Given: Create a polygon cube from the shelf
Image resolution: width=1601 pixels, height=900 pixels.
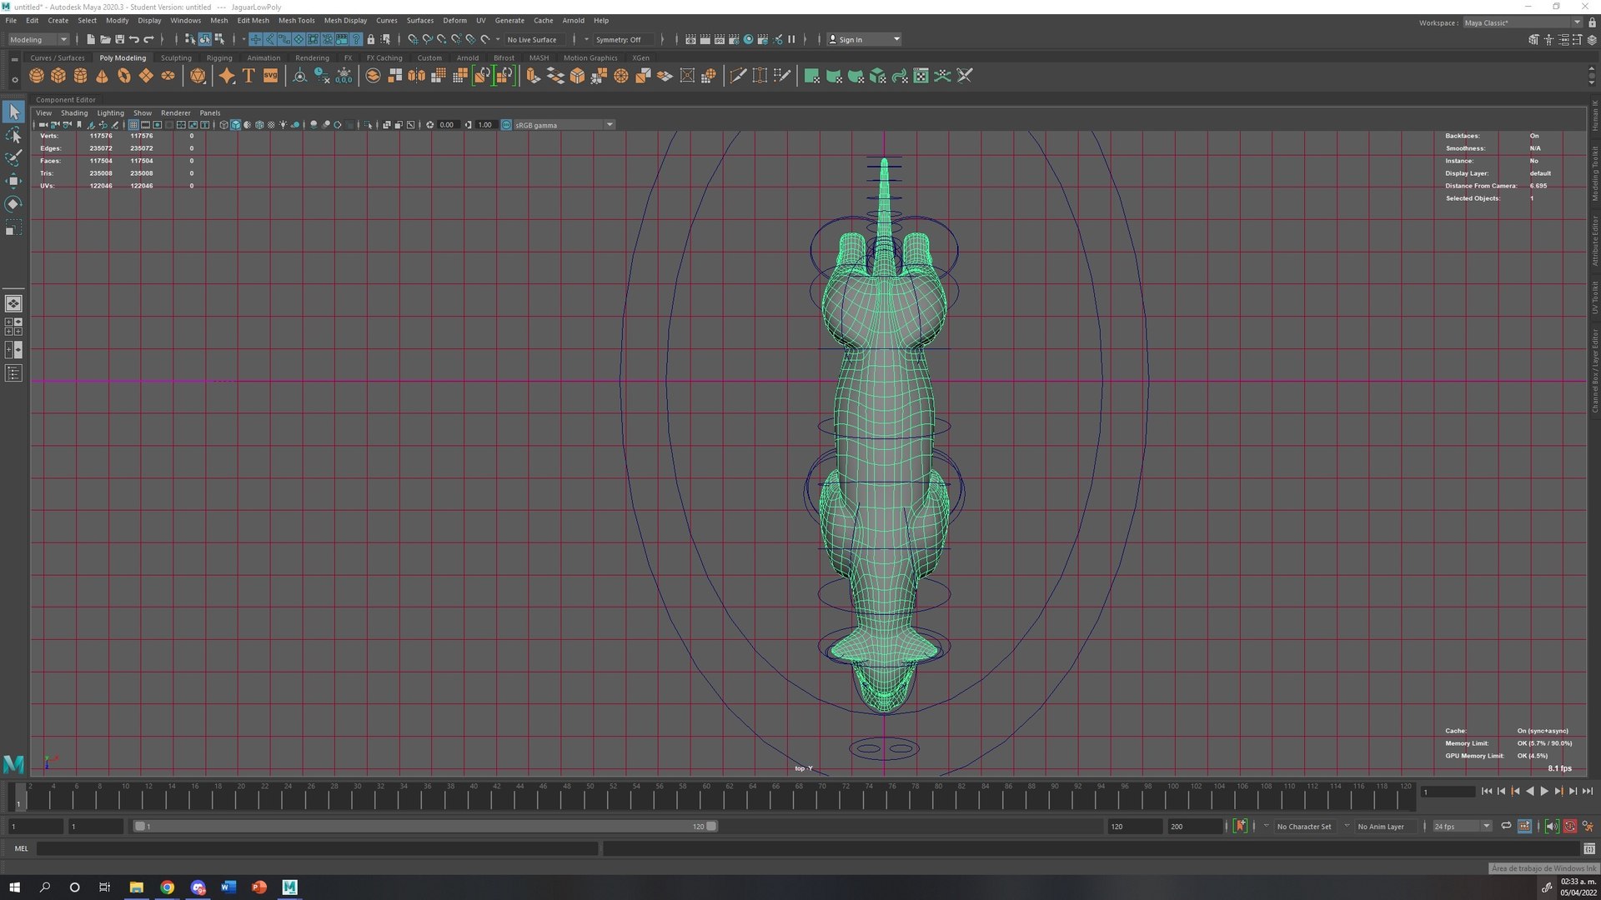Looking at the screenshot, I should click(58, 76).
